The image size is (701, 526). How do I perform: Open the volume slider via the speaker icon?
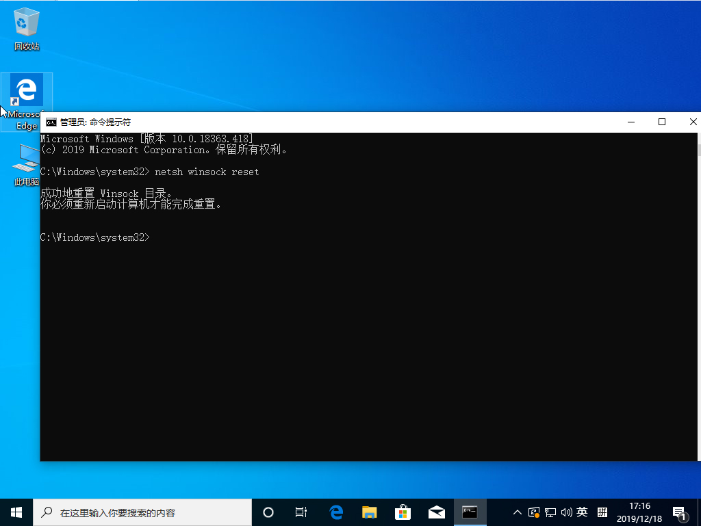pyautogui.click(x=566, y=512)
